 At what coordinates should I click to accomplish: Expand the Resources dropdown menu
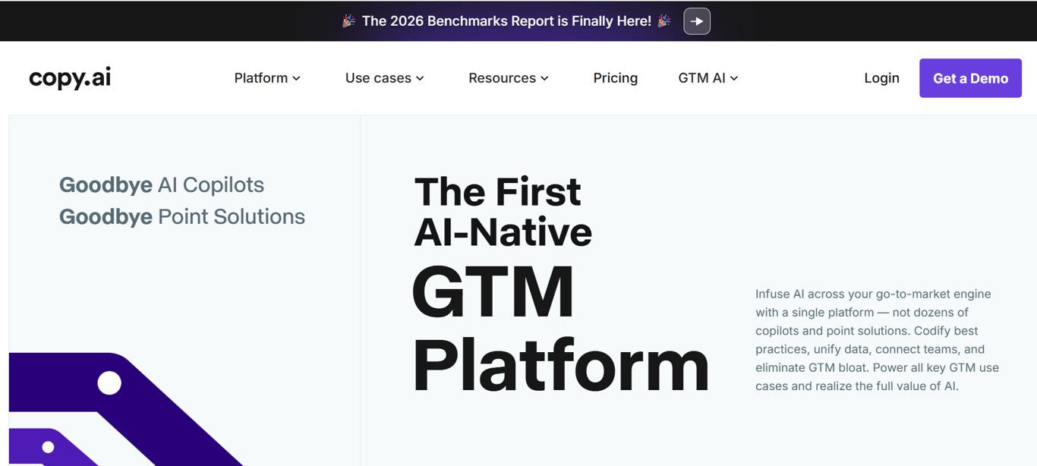tap(509, 78)
